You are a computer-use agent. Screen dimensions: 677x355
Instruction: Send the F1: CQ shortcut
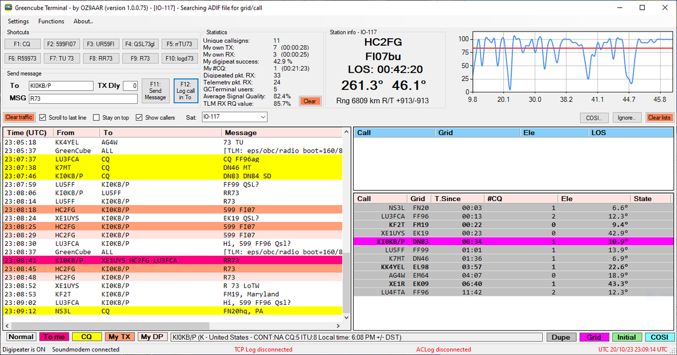(x=22, y=43)
